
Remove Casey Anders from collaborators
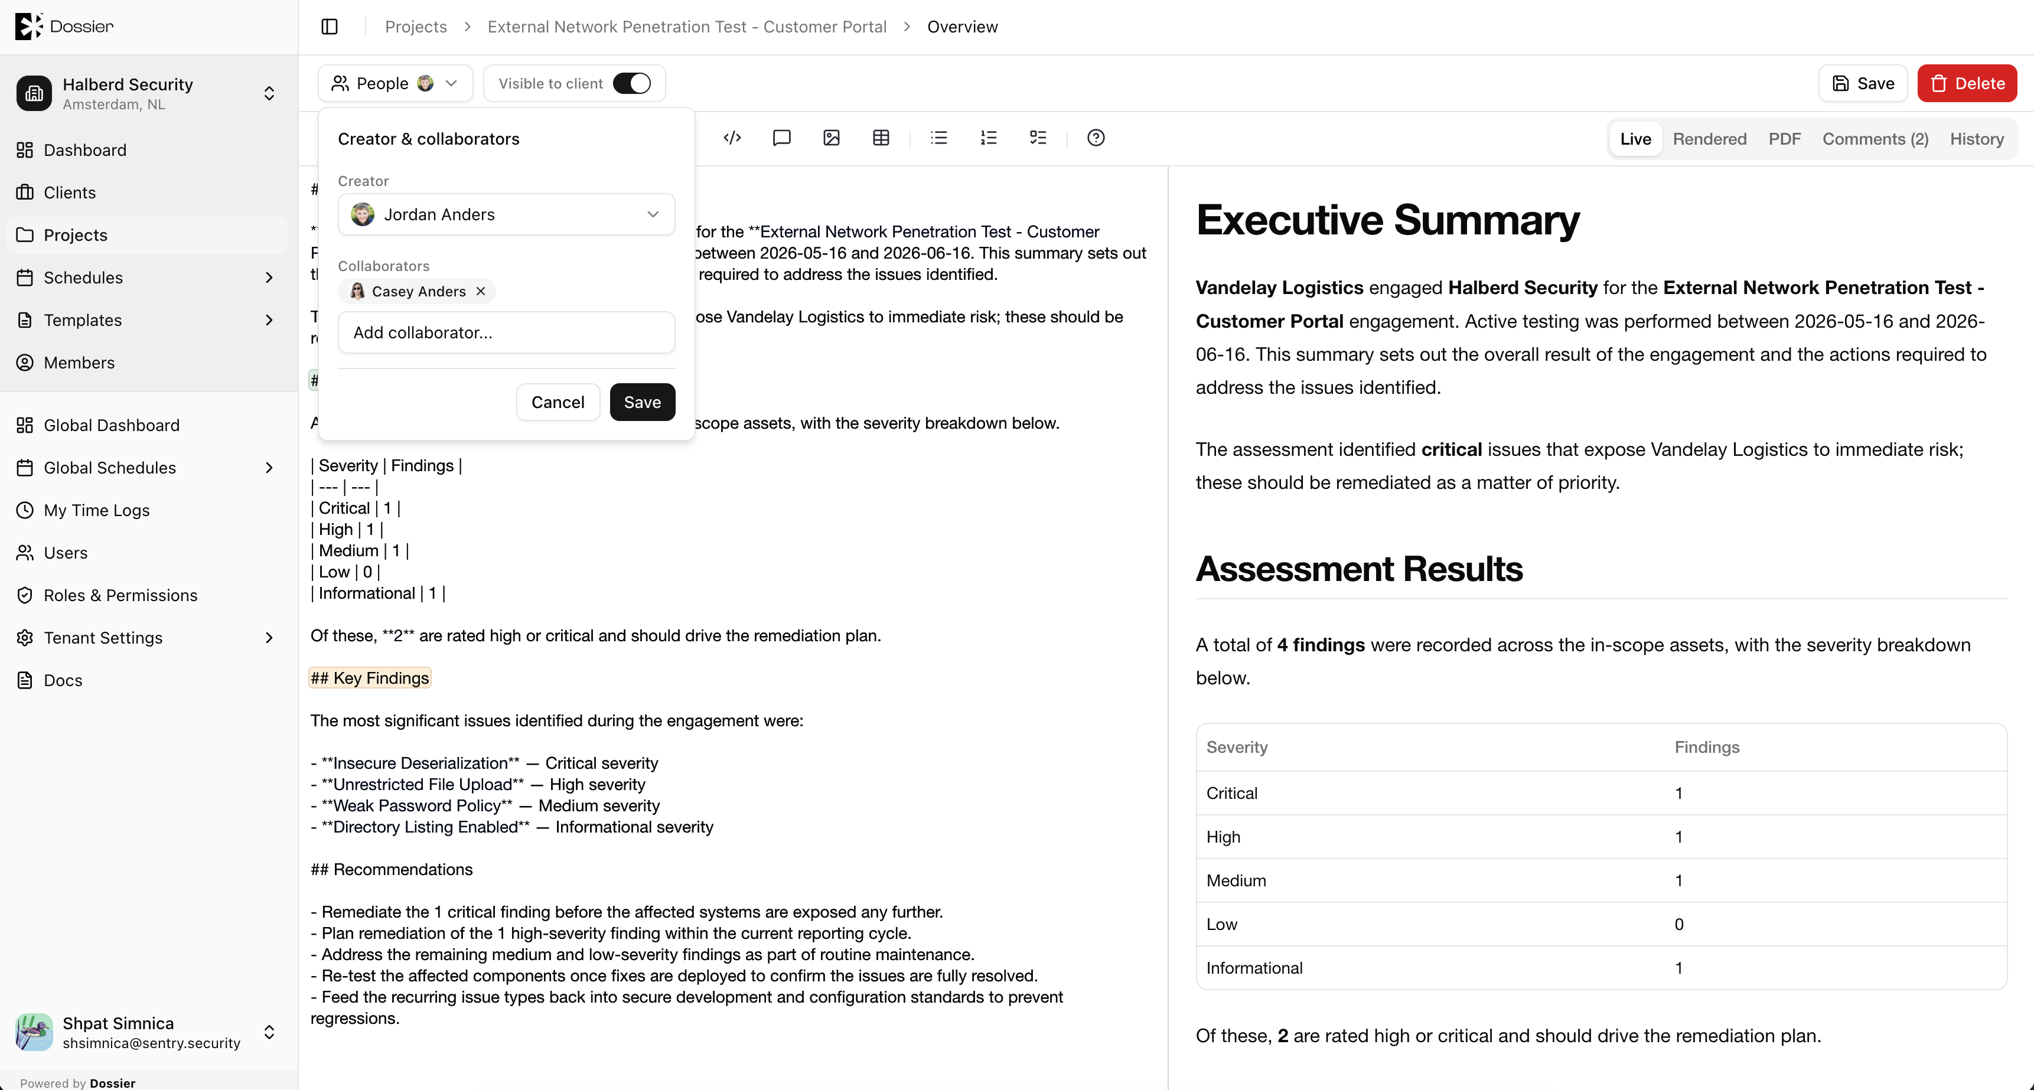[481, 291]
